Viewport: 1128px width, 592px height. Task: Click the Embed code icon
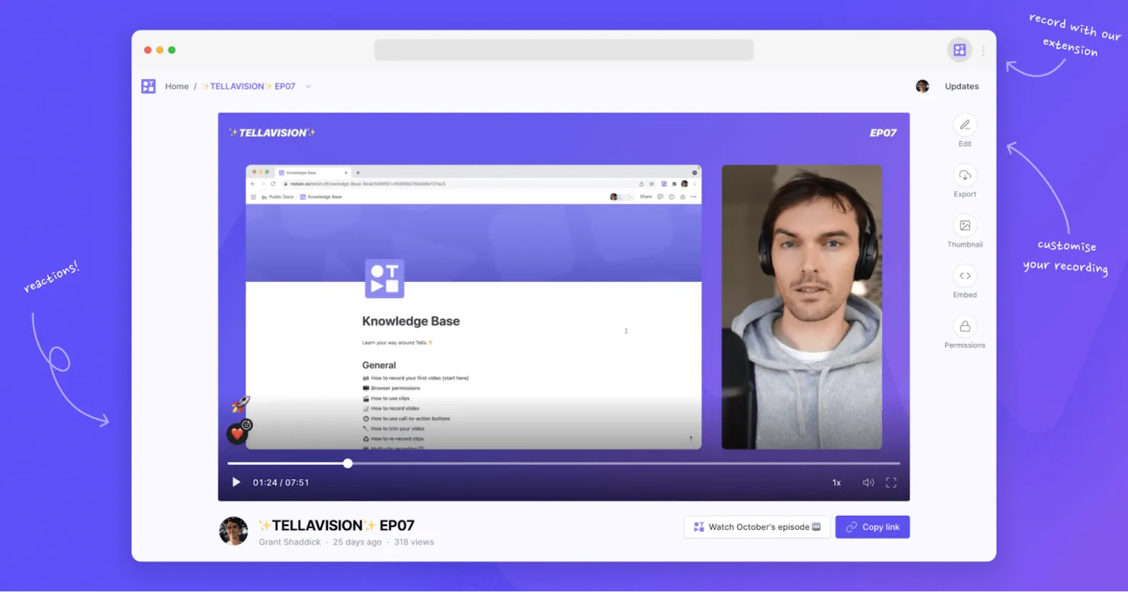tap(964, 276)
